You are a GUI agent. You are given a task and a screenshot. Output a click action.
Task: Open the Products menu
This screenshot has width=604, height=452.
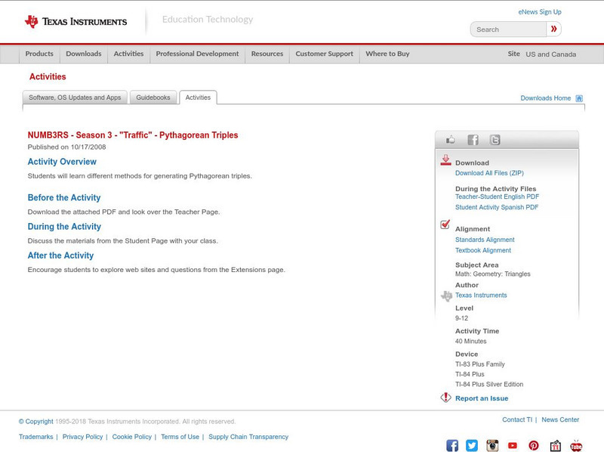coord(39,54)
